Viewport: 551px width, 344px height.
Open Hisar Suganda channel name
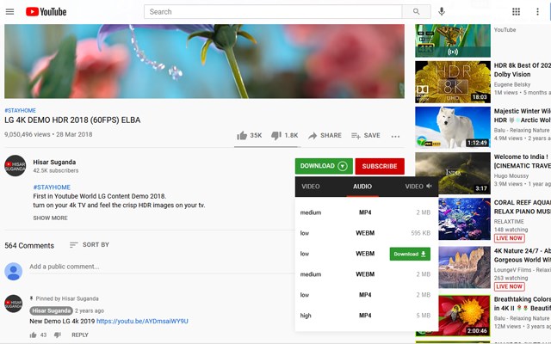pos(54,163)
